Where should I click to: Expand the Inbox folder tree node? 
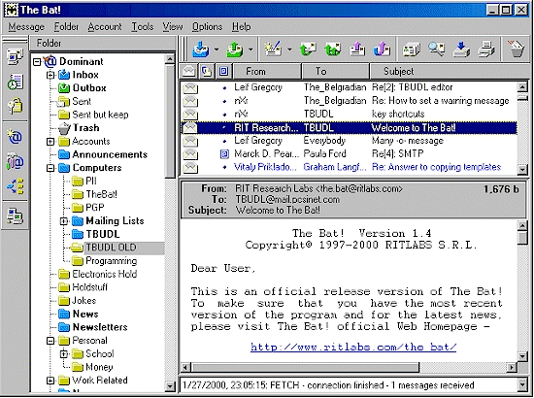coord(50,75)
